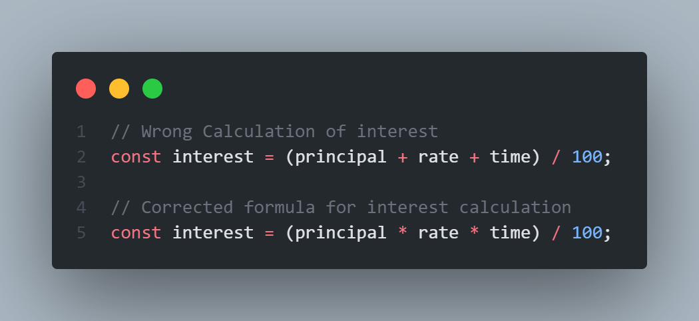The width and height of the screenshot is (699, 321).
Task: Click "const" keyword on line 5
Action: click(x=136, y=232)
